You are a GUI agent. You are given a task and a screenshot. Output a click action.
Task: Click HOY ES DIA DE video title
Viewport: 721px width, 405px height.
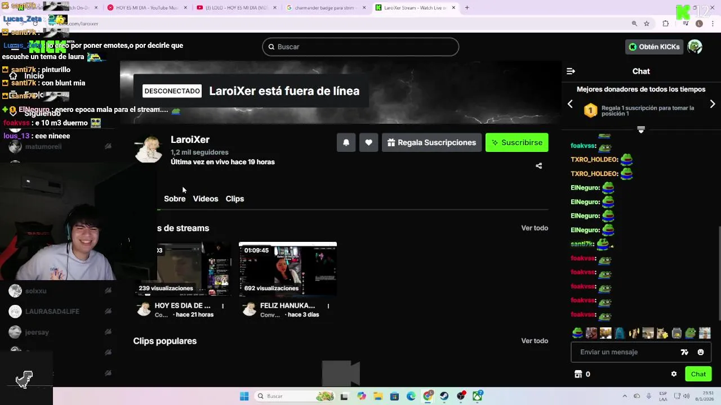(x=183, y=305)
